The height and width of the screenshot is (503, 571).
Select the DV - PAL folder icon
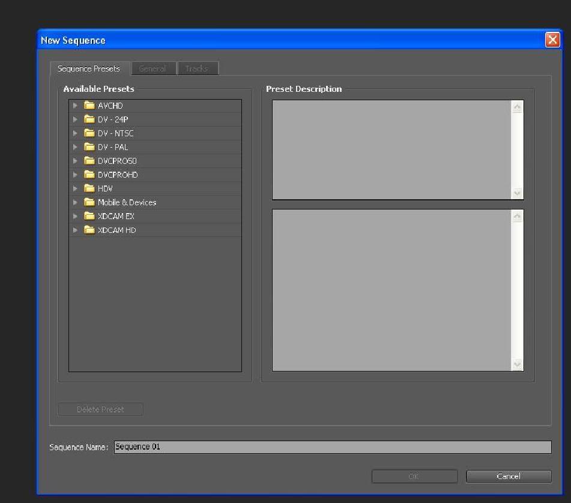coord(89,146)
